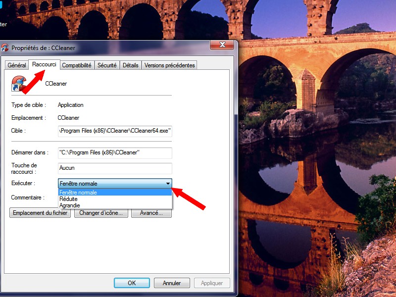Open the Compatibilité tab
396x297 pixels.
77,65
